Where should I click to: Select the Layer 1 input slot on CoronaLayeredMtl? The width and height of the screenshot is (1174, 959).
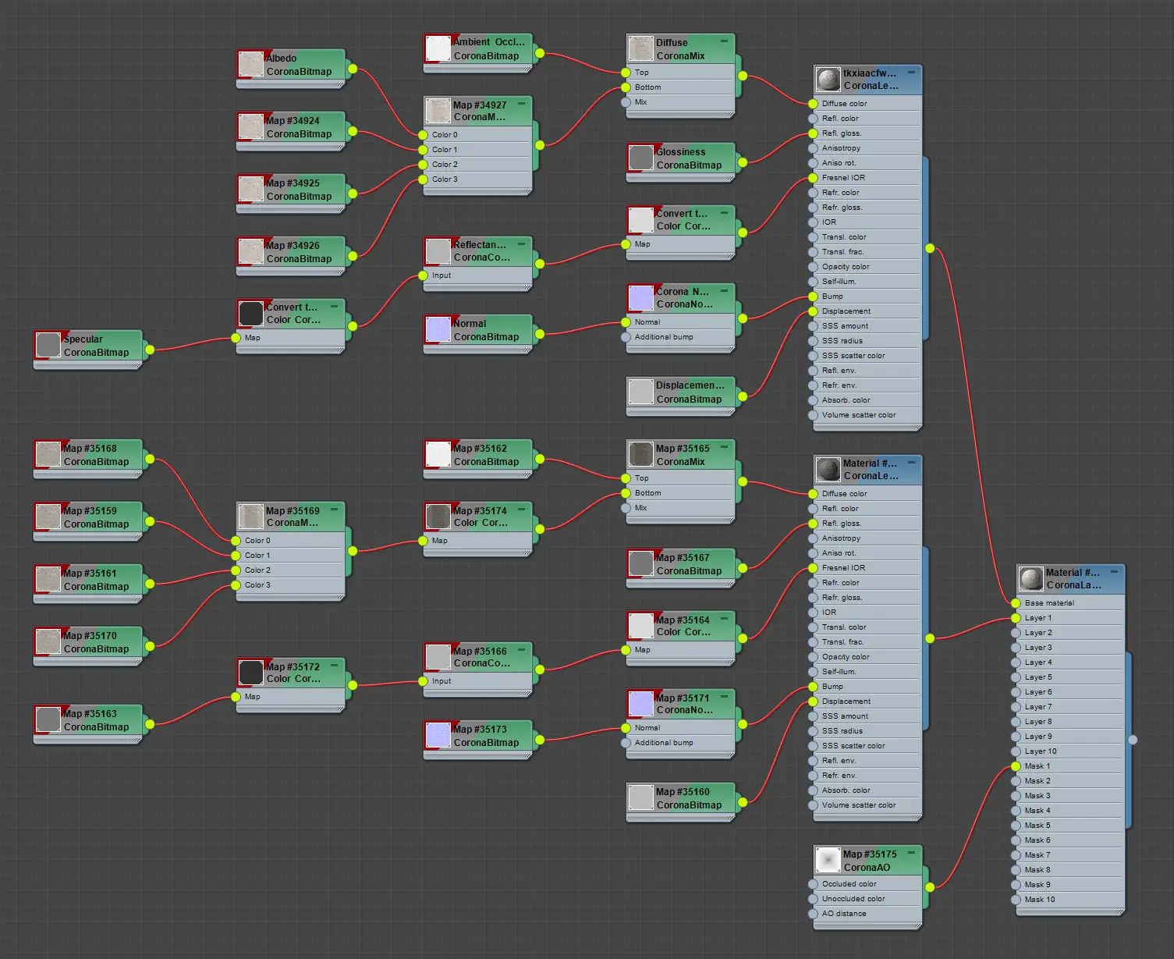click(x=1016, y=617)
